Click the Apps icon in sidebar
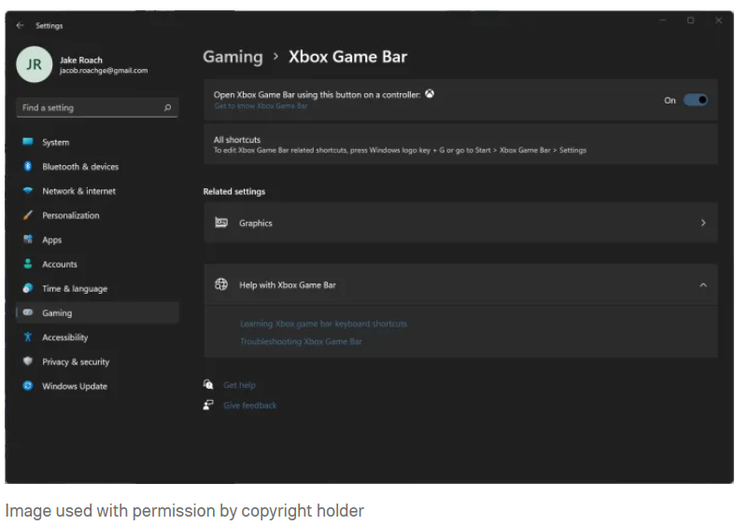The width and height of the screenshot is (749, 525). pyautogui.click(x=28, y=240)
